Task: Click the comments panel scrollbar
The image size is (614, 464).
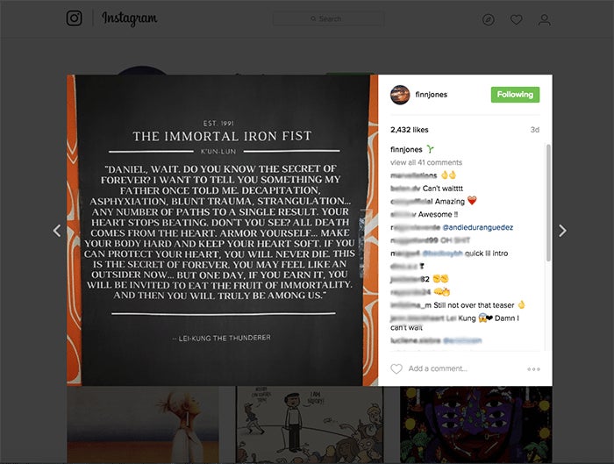Action: click(548, 203)
